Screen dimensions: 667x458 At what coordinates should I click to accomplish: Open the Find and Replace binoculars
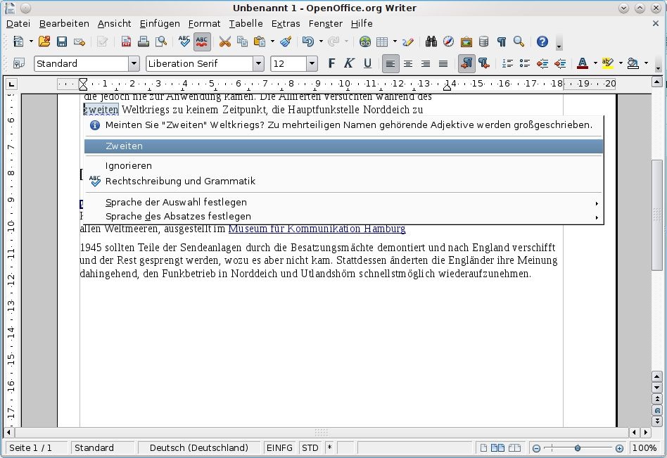431,42
